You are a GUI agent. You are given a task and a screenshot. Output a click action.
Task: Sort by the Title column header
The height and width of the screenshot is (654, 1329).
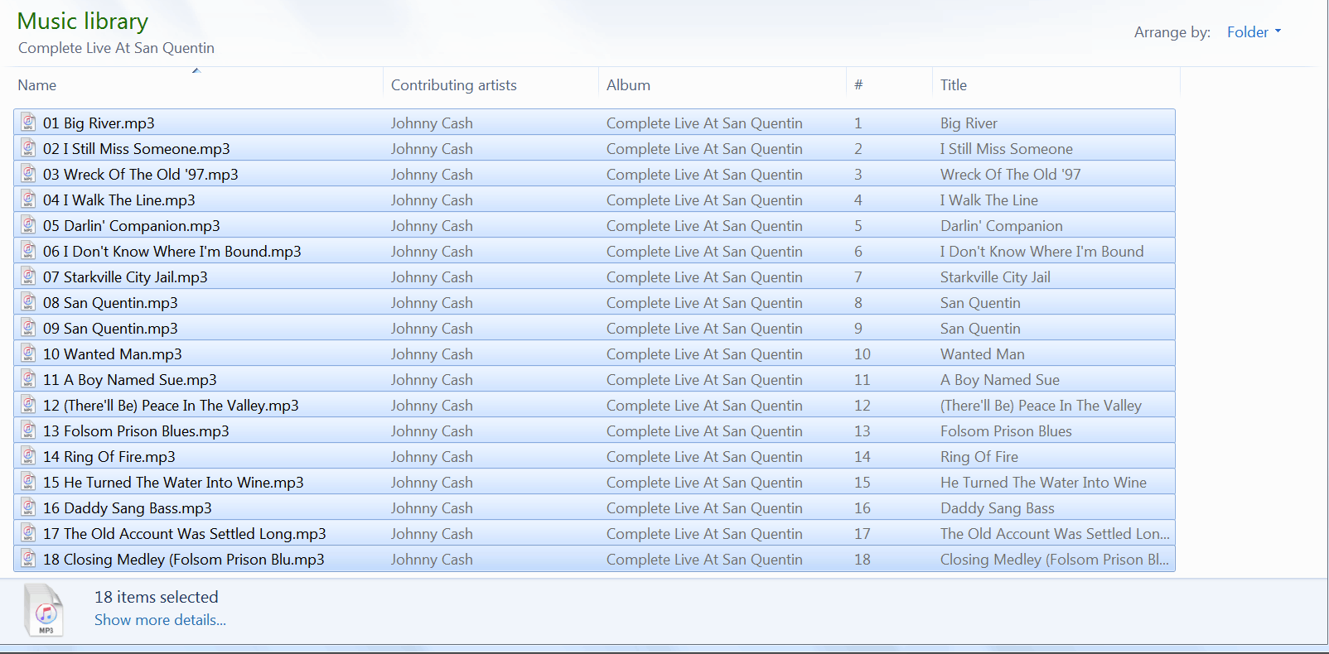[954, 85]
